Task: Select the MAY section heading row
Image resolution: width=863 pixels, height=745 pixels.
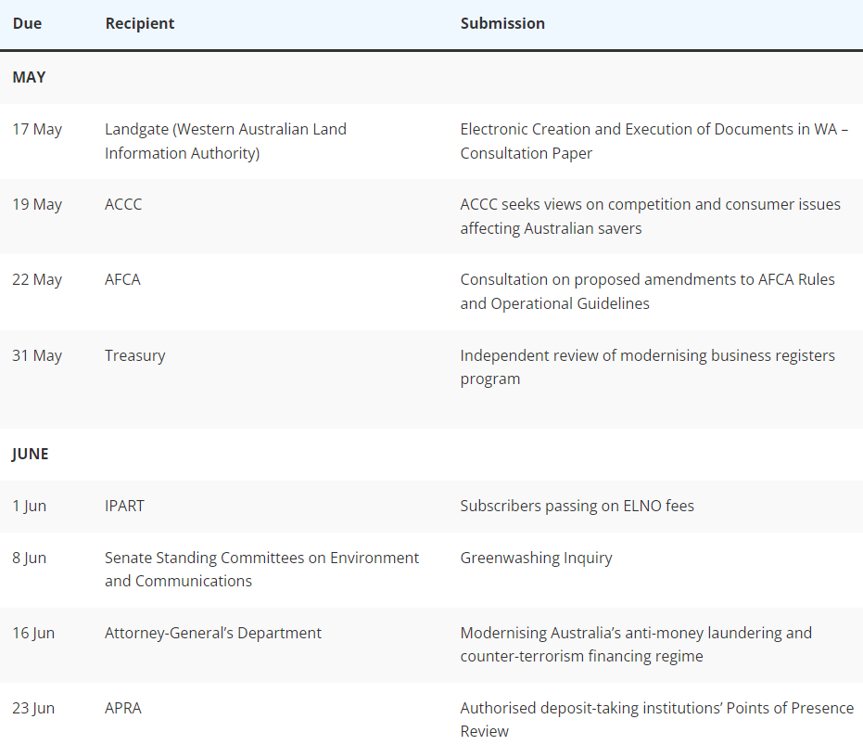Action: click(432, 77)
